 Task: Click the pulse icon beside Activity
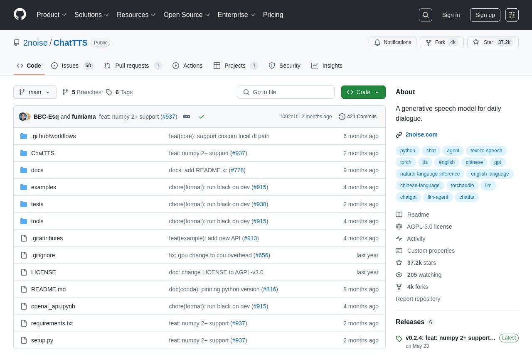click(399, 239)
